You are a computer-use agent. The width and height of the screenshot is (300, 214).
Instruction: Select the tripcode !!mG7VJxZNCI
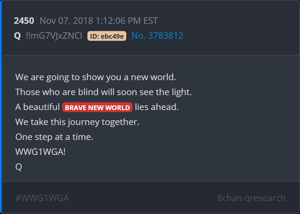pyautogui.click(x=54, y=36)
